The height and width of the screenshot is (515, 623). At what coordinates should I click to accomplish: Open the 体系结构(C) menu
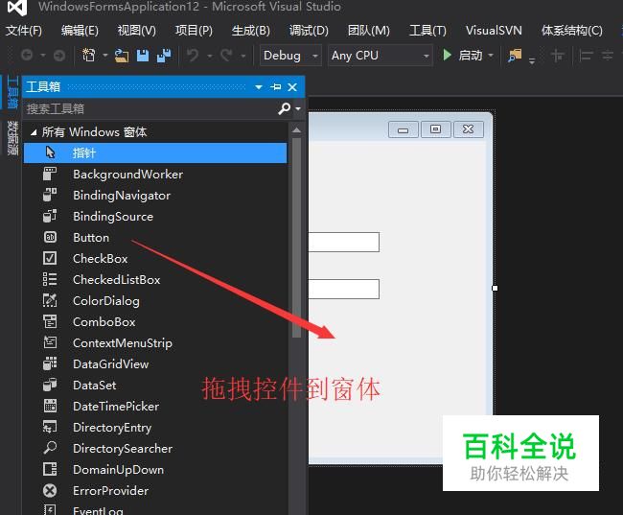572,31
